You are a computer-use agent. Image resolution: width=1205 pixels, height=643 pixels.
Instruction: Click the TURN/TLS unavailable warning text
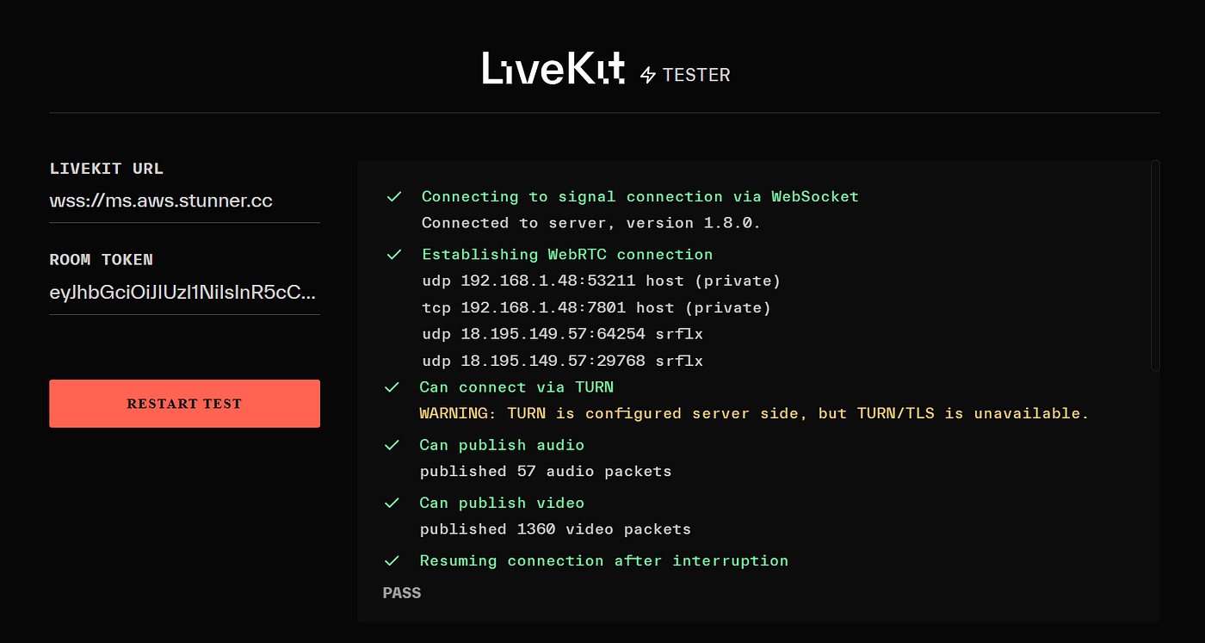(x=755, y=414)
